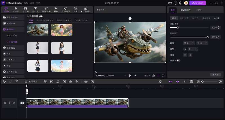The width and height of the screenshot is (225, 120).
Task: Click the scale 100% stepper arrows
Action: point(219,28)
